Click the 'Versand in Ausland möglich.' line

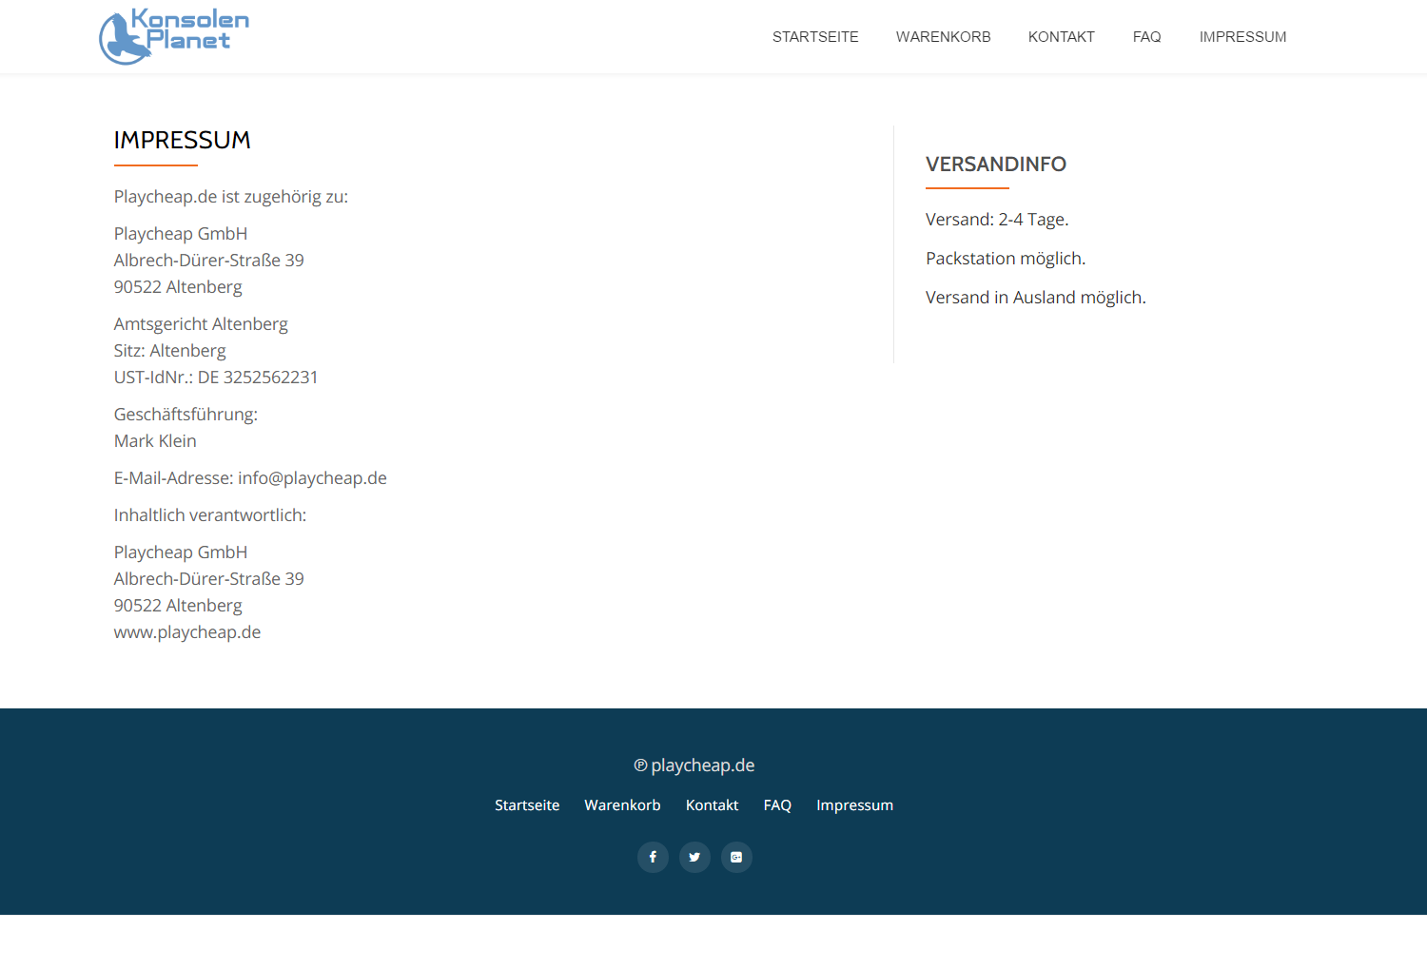pyautogui.click(x=1036, y=298)
